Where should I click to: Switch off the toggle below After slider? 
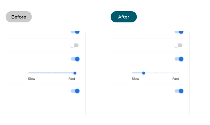179,91
